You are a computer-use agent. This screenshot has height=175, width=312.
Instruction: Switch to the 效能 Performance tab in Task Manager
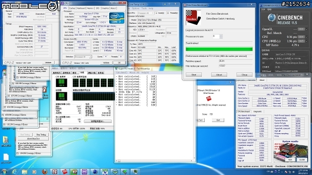pos(82,72)
